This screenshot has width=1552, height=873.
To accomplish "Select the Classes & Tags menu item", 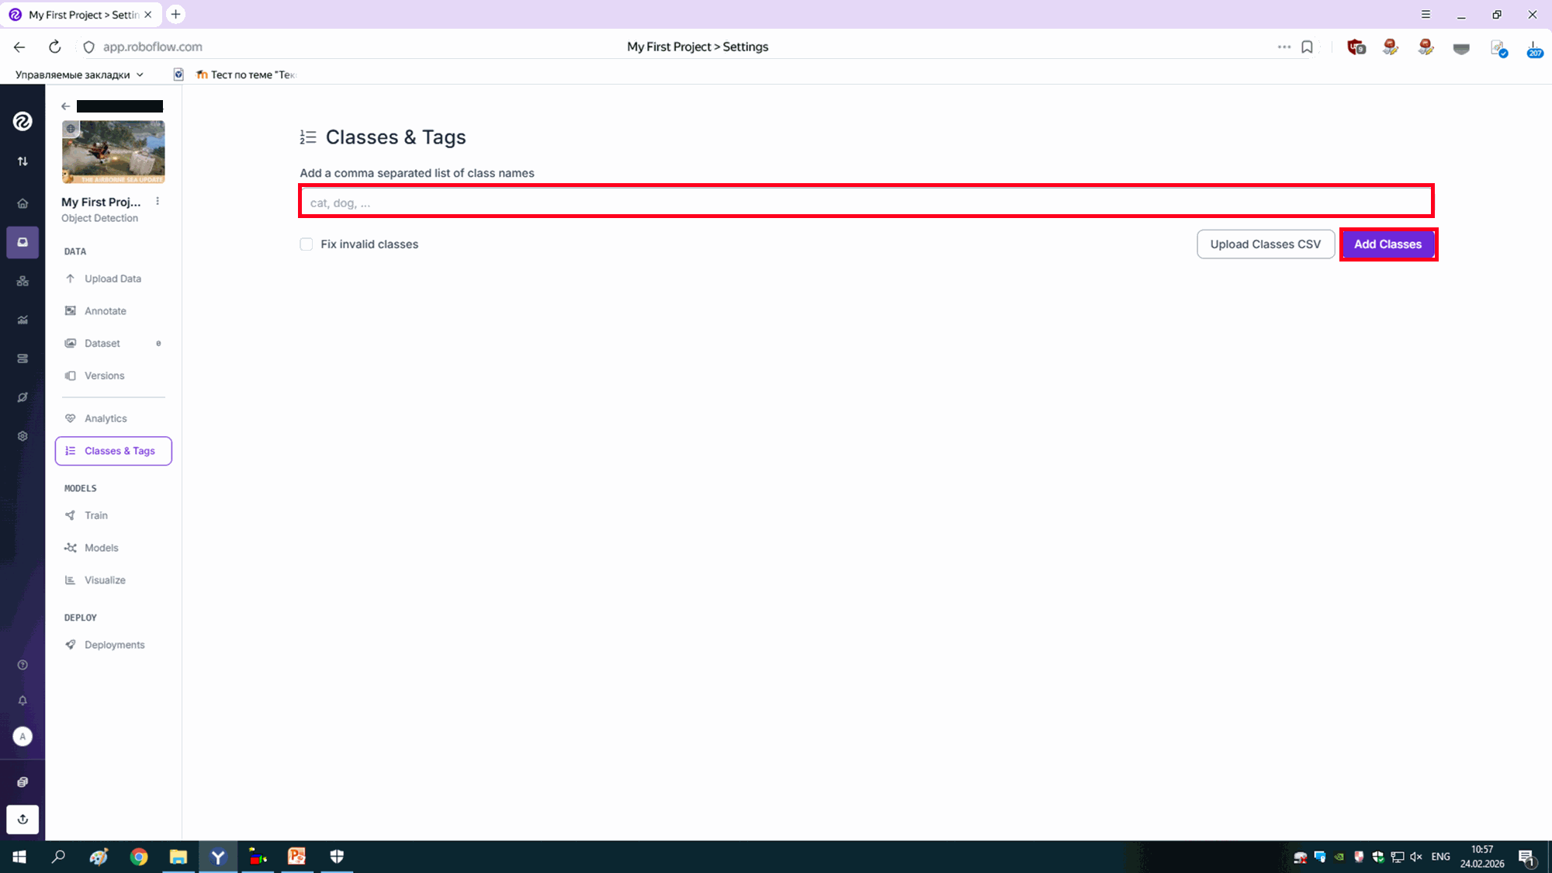I will 113,451.
